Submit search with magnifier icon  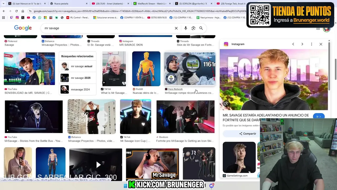click(x=201, y=28)
